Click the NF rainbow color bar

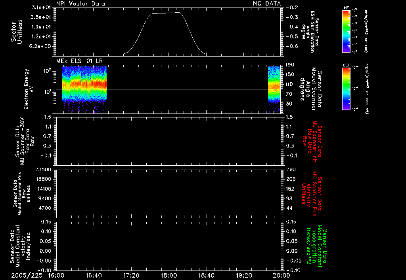click(346, 31)
